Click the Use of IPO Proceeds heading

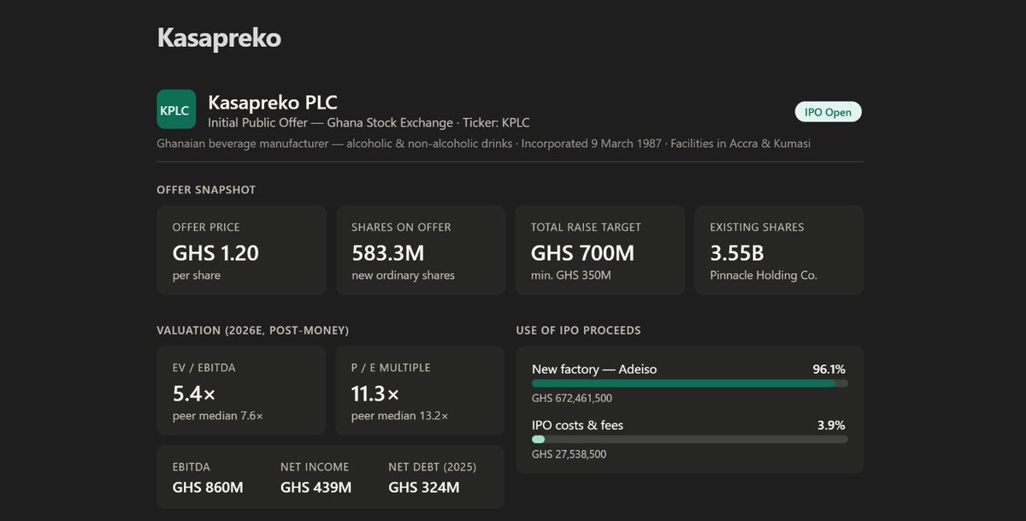pyautogui.click(x=578, y=330)
